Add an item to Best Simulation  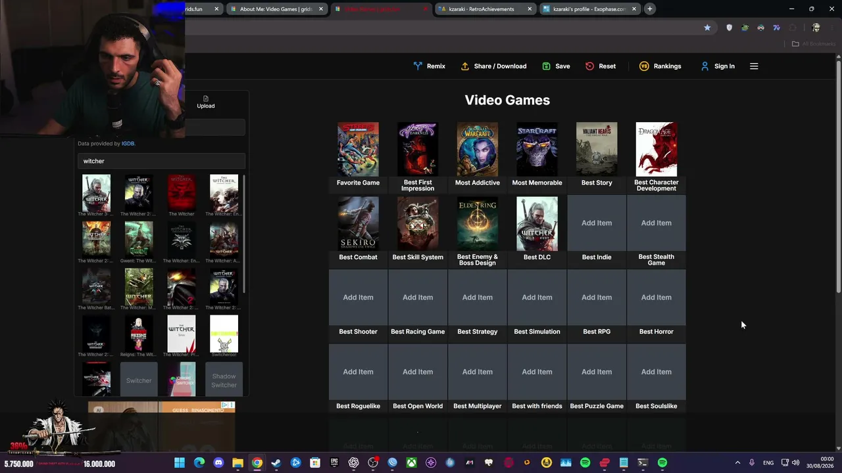pyautogui.click(x=537, y=298)
